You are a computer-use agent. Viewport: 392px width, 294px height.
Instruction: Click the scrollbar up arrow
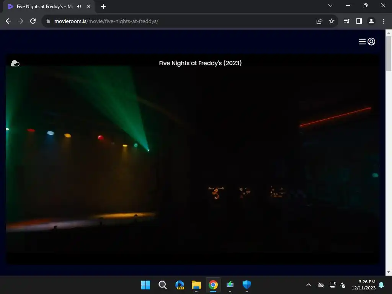[389, 33]
